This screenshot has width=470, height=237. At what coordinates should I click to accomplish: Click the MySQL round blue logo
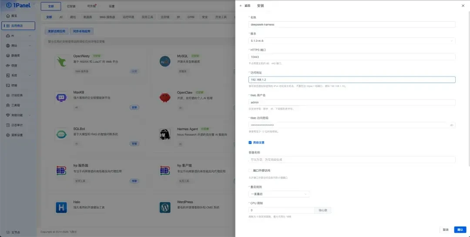(165, 61)
